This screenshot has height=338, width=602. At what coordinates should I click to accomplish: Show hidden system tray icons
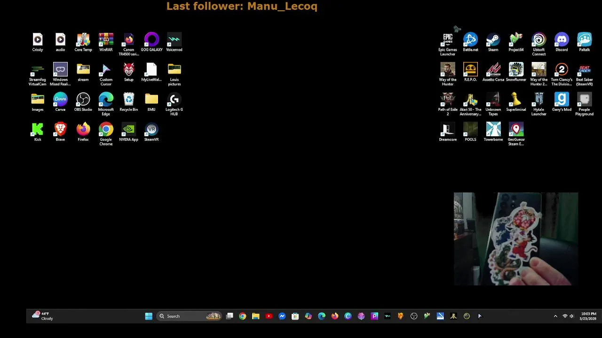coord(555,316)
